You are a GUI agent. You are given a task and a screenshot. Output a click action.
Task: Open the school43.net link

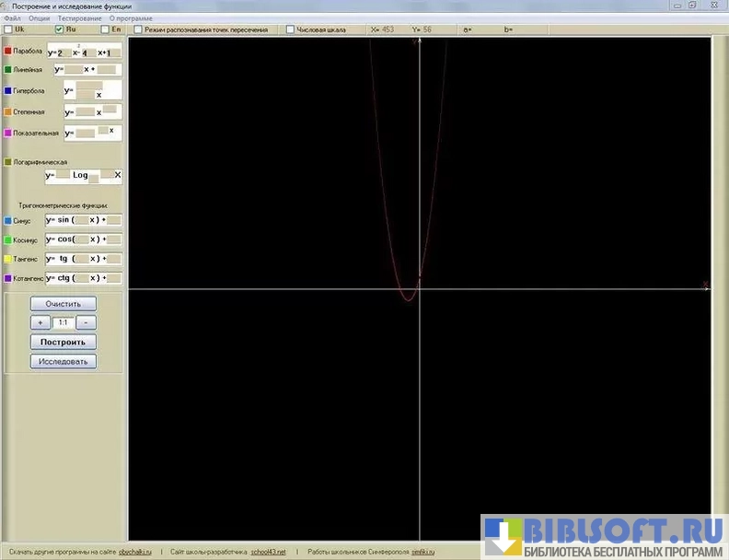268,551
